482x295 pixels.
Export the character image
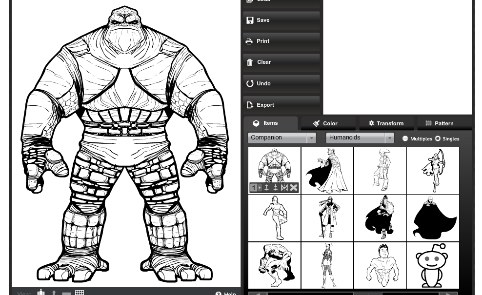tap(281, 105)
